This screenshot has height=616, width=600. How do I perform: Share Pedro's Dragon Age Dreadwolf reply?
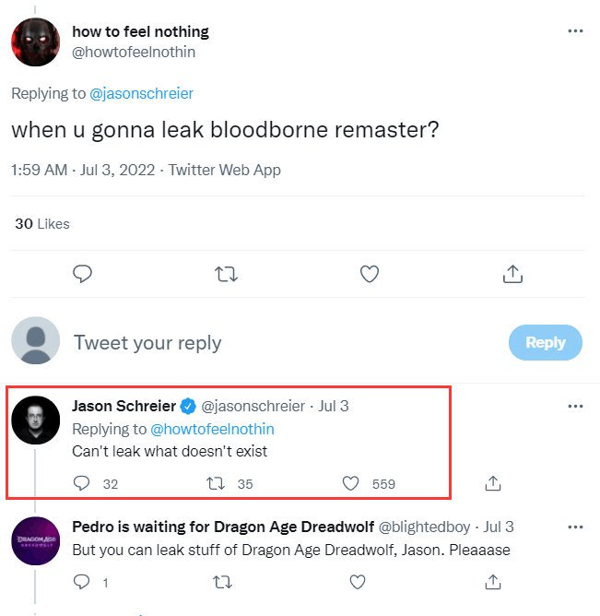pyautogui.click(x=493, y=582)
